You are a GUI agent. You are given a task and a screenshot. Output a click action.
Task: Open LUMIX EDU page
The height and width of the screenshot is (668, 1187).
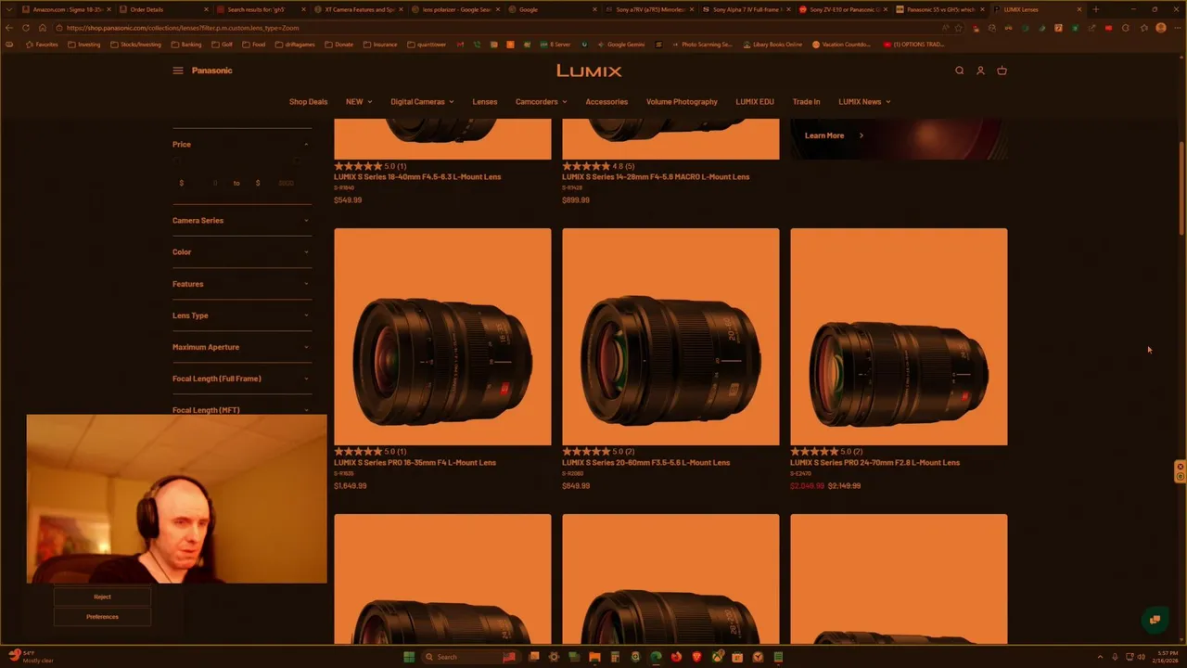755,102
